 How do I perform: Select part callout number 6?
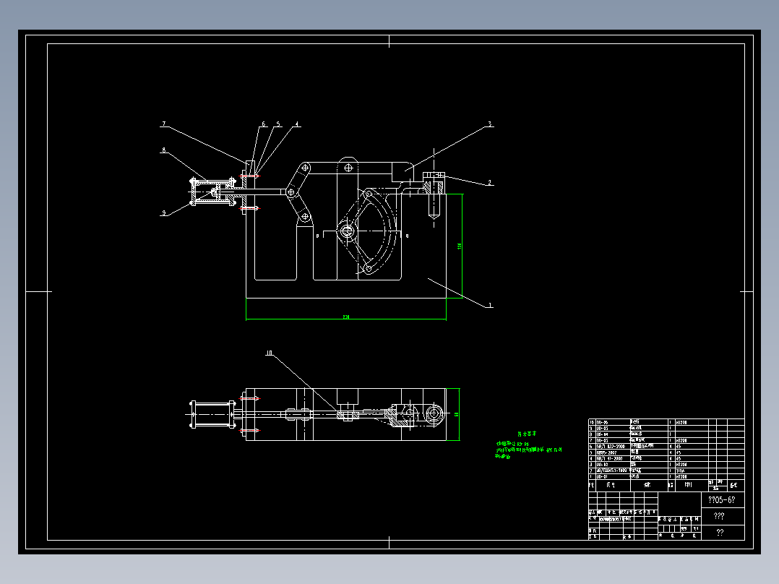[x=263, y=124]
